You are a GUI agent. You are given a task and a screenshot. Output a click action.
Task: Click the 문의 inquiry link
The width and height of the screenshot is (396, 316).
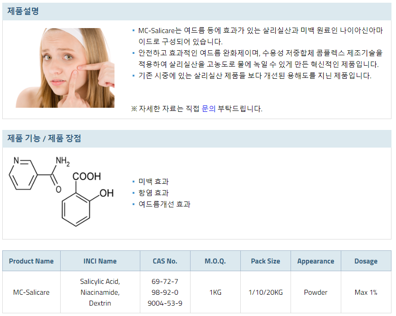tap(208, 109)
